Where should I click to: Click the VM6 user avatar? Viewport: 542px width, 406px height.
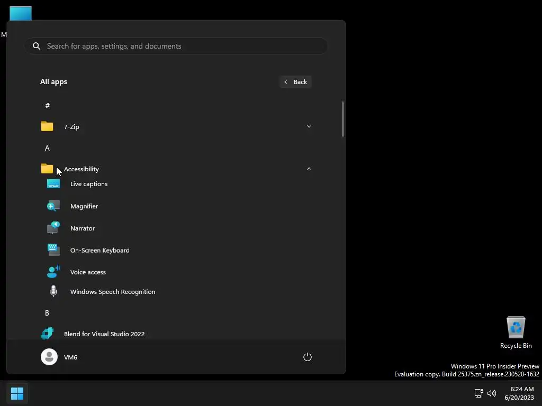pyautogui.click(x=49, y=357)
